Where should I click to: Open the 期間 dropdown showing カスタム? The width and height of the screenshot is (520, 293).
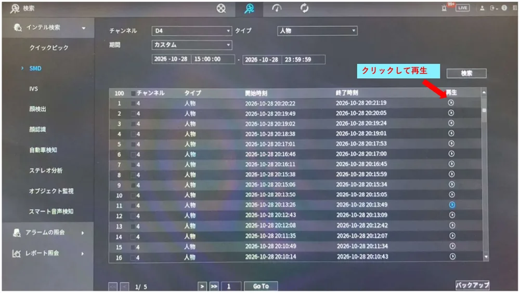click(x=192, y=45)
